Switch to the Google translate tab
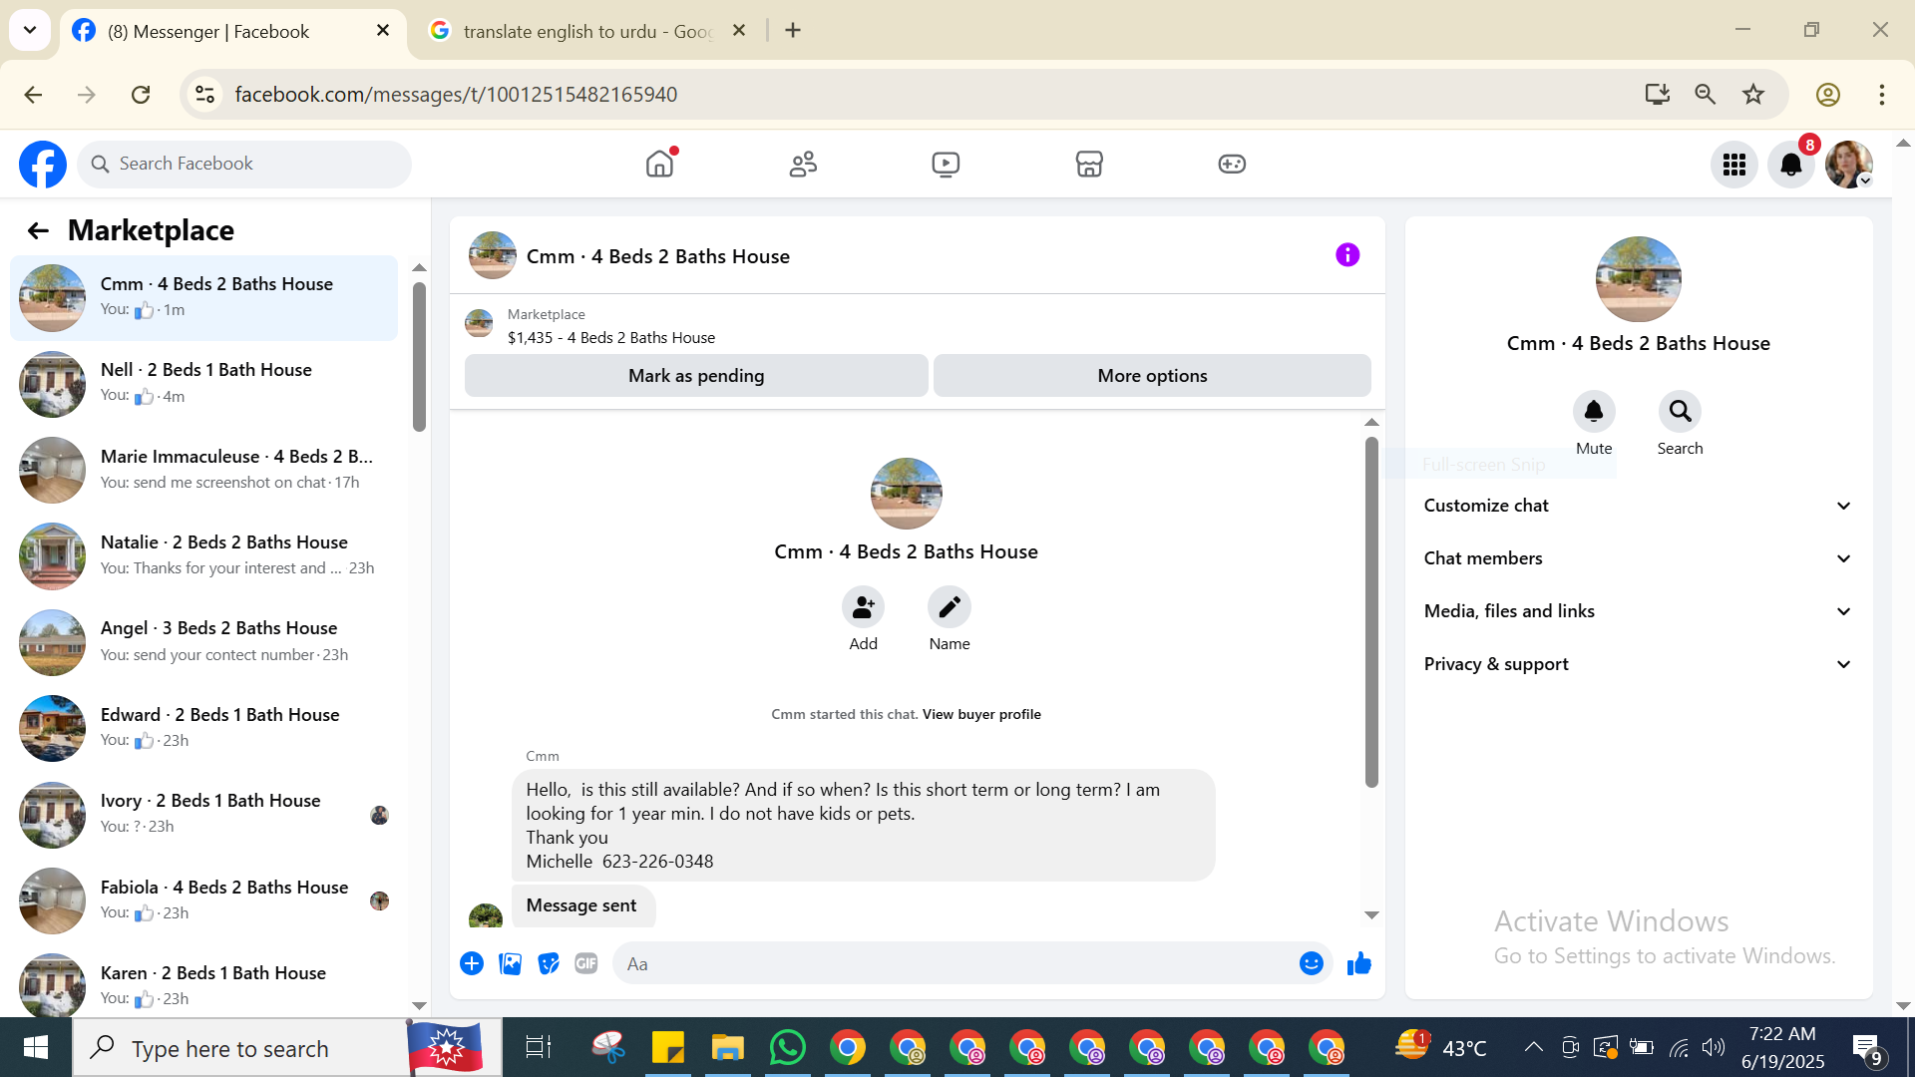1915x1077 pixels. pos(588,31)
